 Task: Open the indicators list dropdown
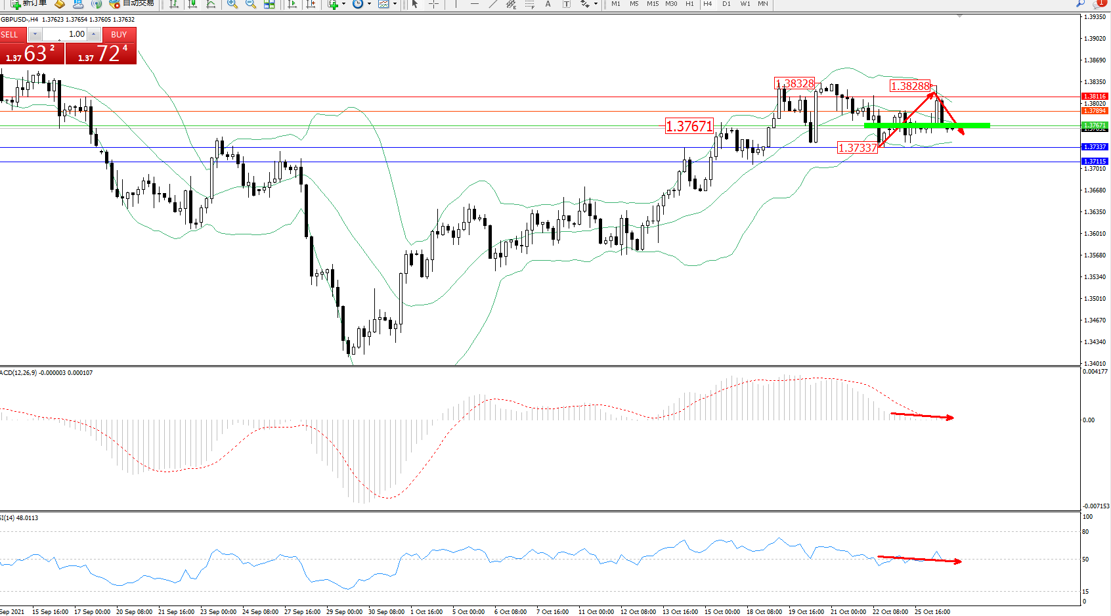coord(343,4)
